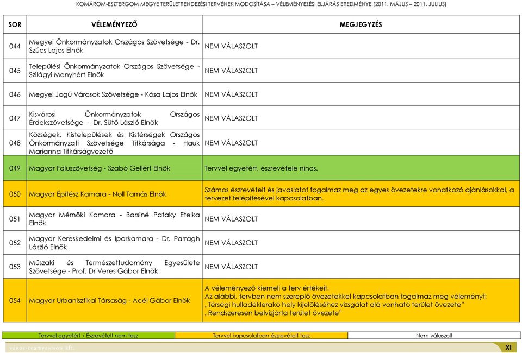Image resolution: width=522 pixels, height=353 pixels.
Task: Click page number XI in footer
Action: (508, 348)
